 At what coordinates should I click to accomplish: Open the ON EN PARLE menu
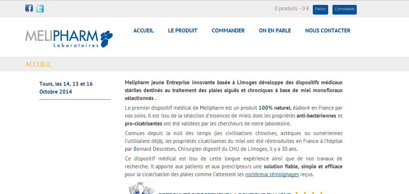tap(275, 31)
